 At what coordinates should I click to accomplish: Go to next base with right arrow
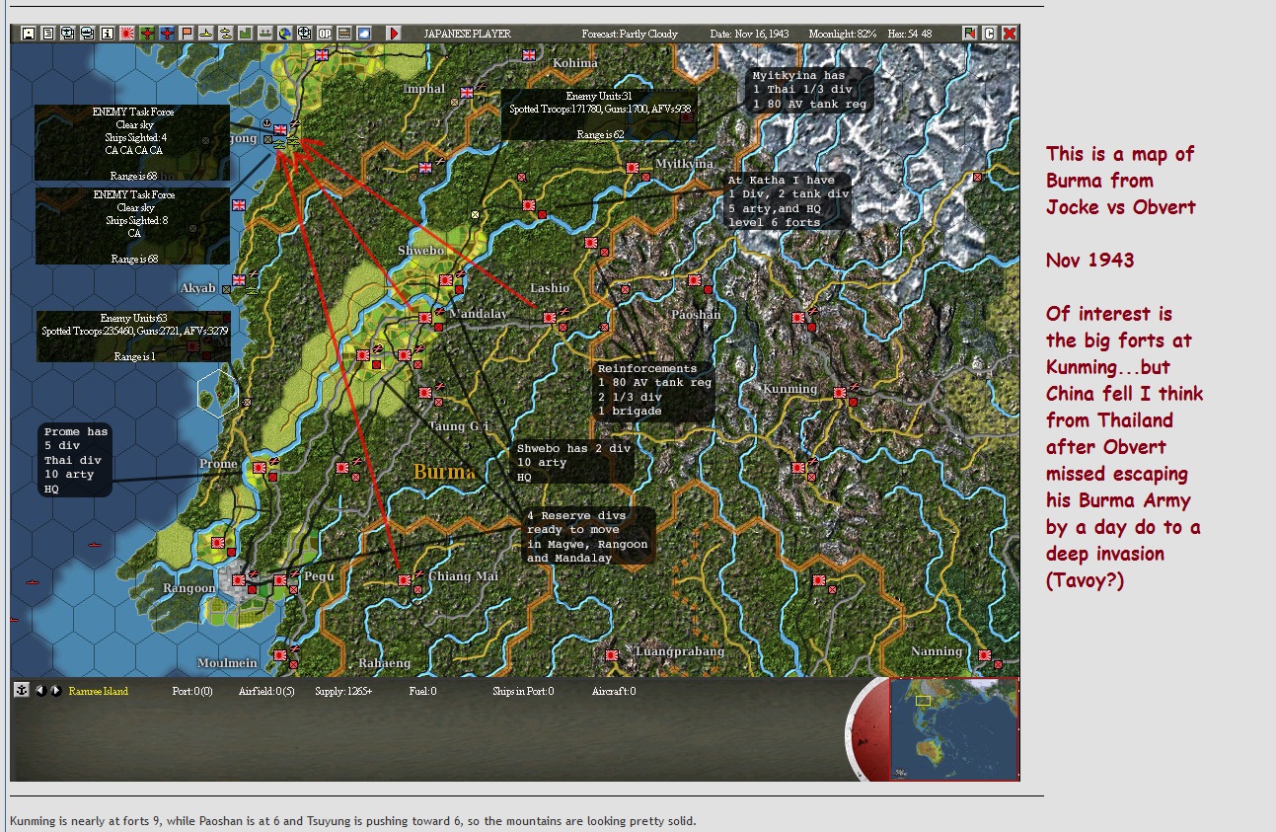coord(55,691)
